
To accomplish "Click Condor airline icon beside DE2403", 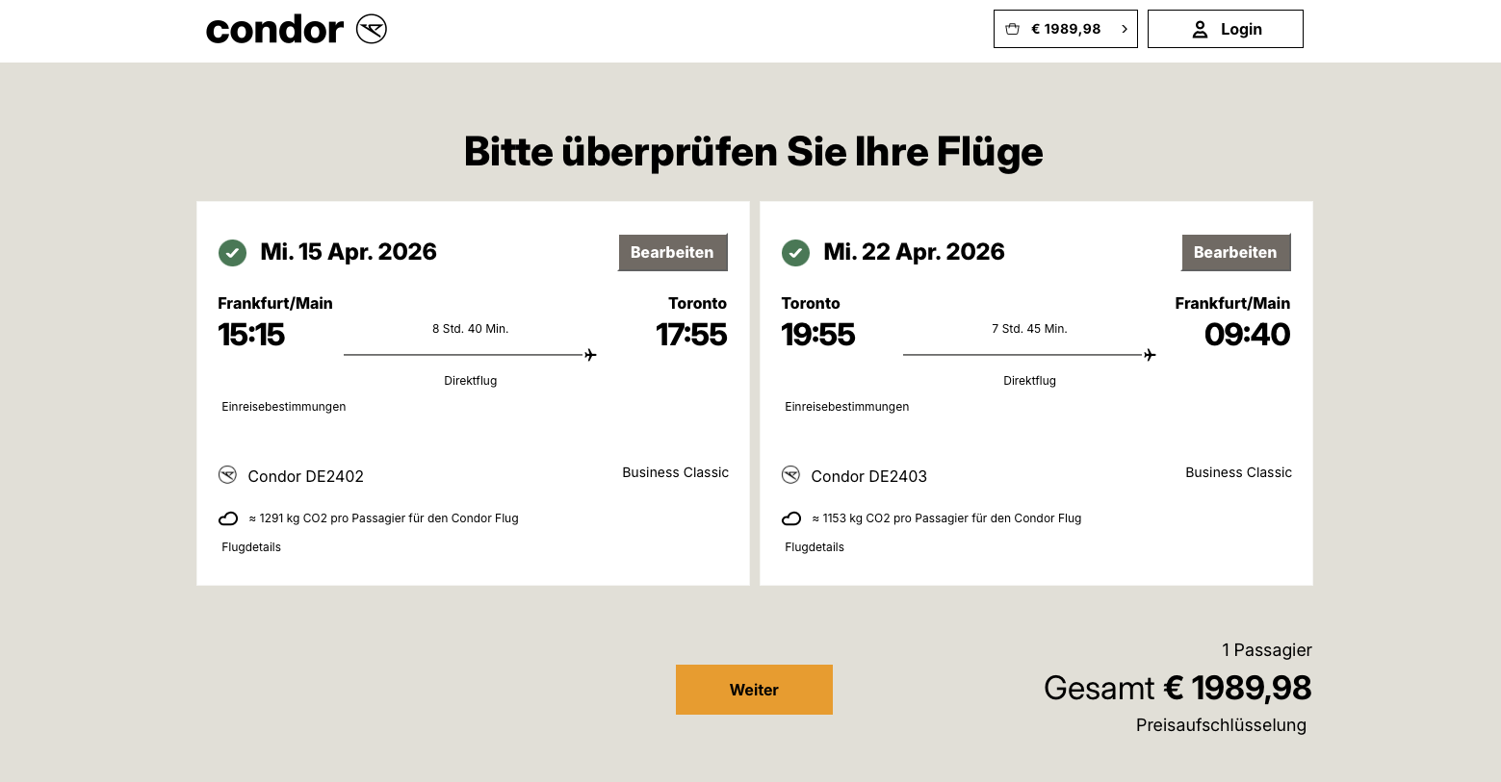I will click(x=790, y=475).
